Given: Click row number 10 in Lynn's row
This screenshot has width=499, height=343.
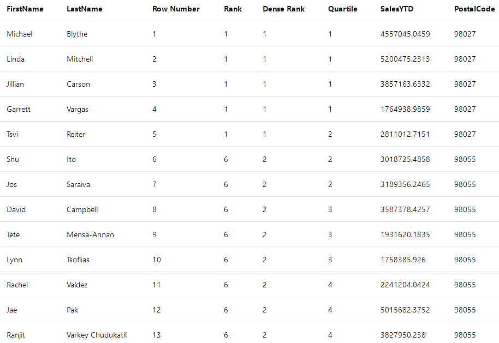Looking at the screenshot, I should coord(157,260).
